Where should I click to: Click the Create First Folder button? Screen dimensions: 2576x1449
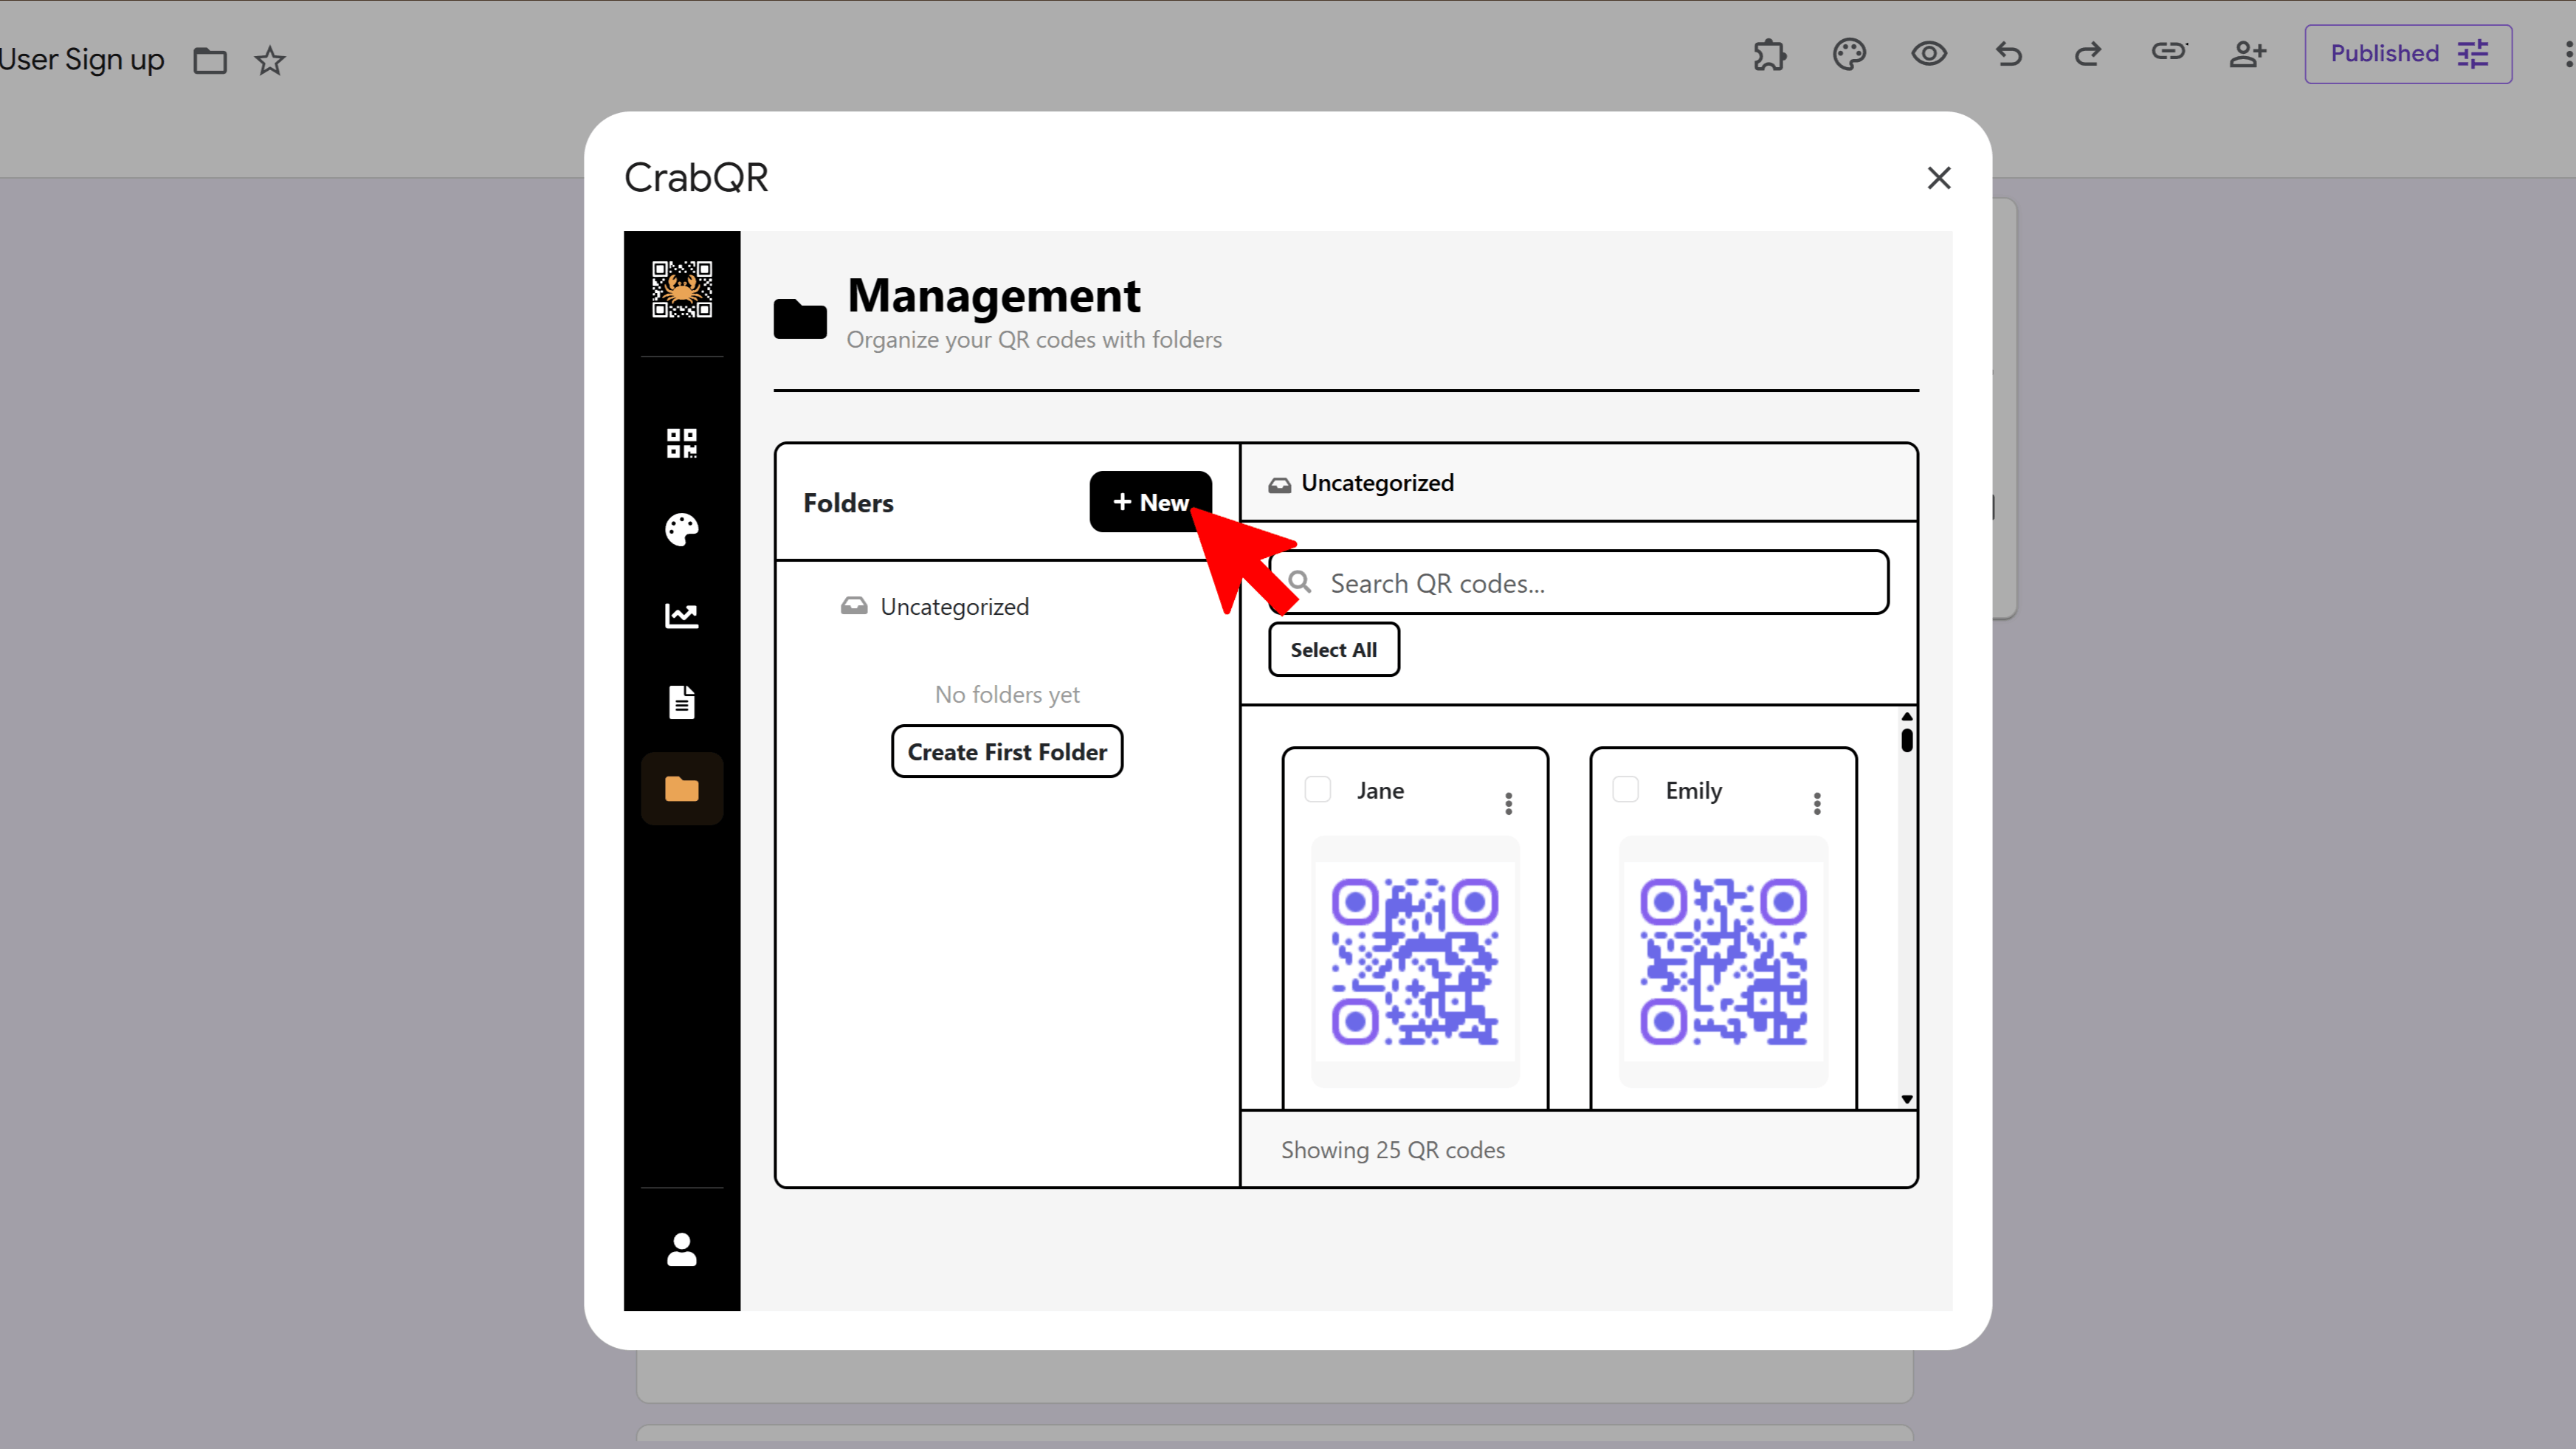pyautogui.click(x=1007, y=751)
